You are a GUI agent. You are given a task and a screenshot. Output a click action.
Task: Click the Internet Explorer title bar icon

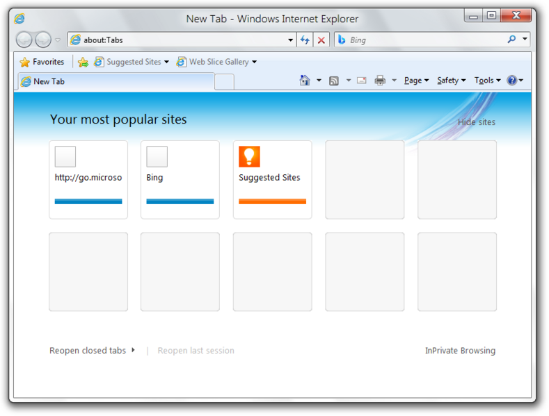[x=19, y=19]
